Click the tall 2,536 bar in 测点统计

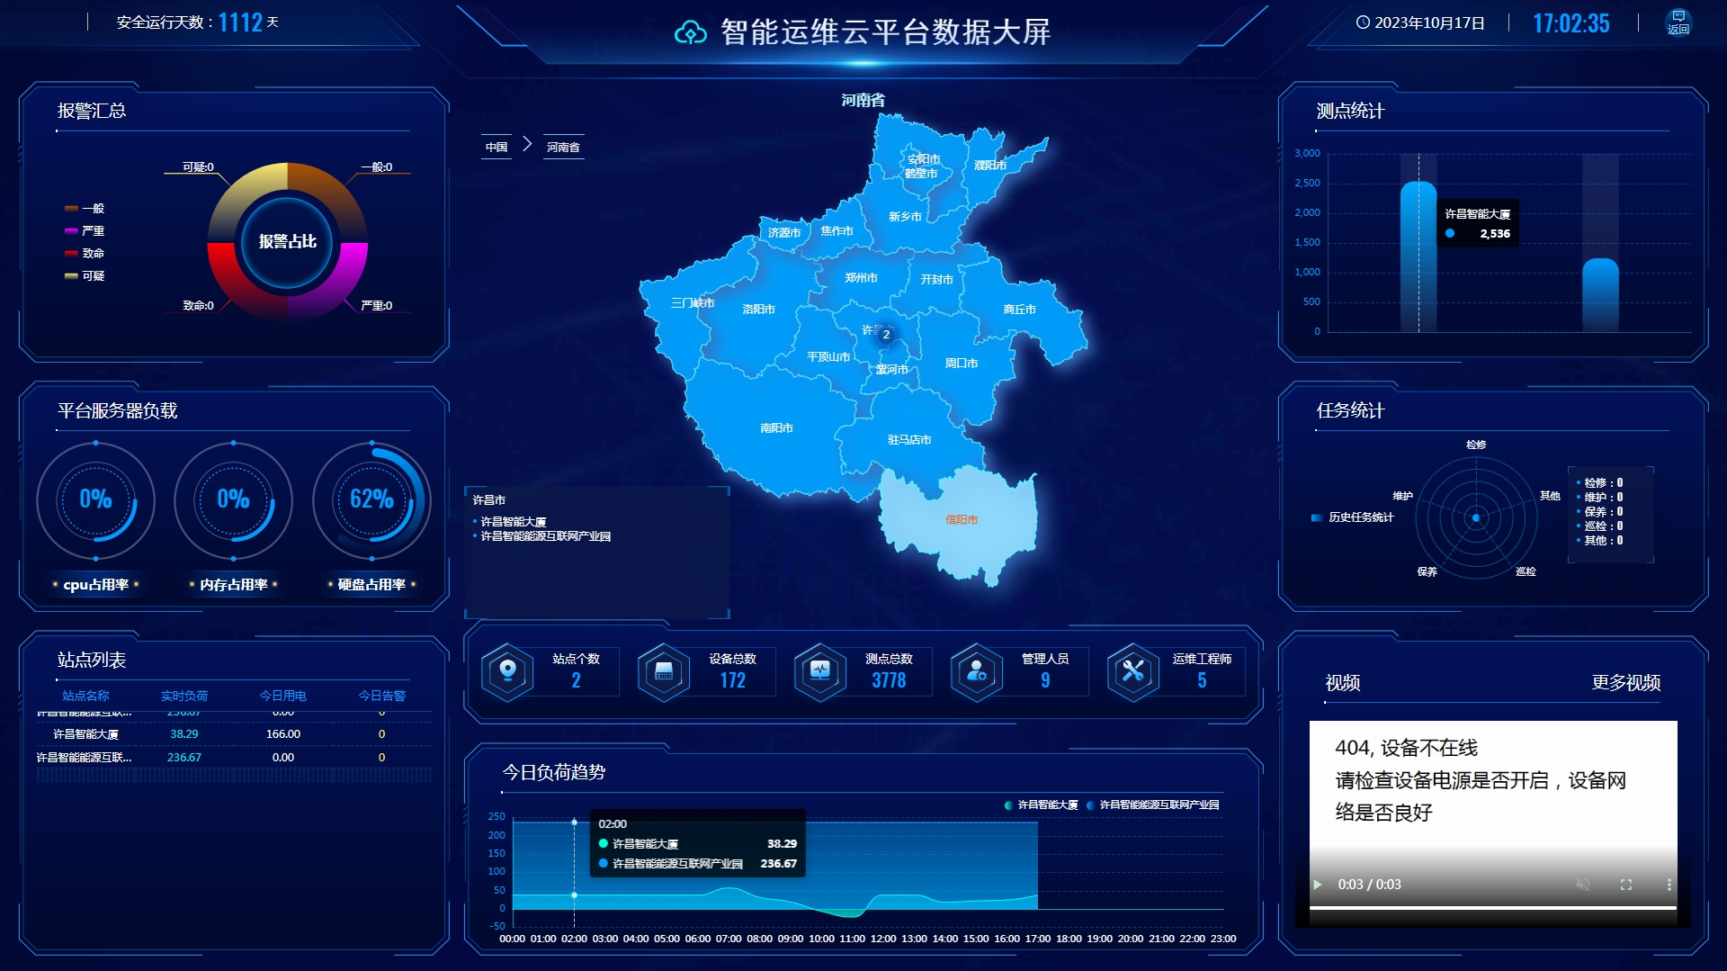click(1418, 256)
